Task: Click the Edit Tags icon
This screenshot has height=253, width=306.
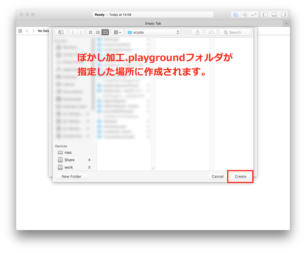Action: click(211, 32)
